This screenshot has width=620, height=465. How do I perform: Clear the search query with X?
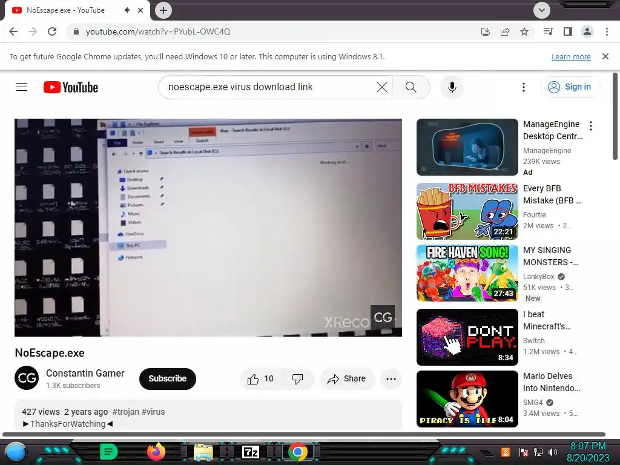(x=382, y=87)
